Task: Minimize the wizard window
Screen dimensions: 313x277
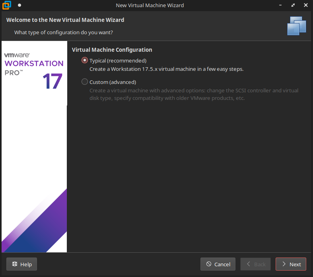Action: pos(280,5)
